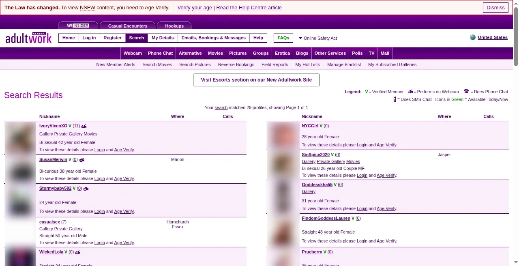This screenshot has width=519, height=266.
Task: Open SinSpice2020 Movies link
Action: (x=353, y=162)
